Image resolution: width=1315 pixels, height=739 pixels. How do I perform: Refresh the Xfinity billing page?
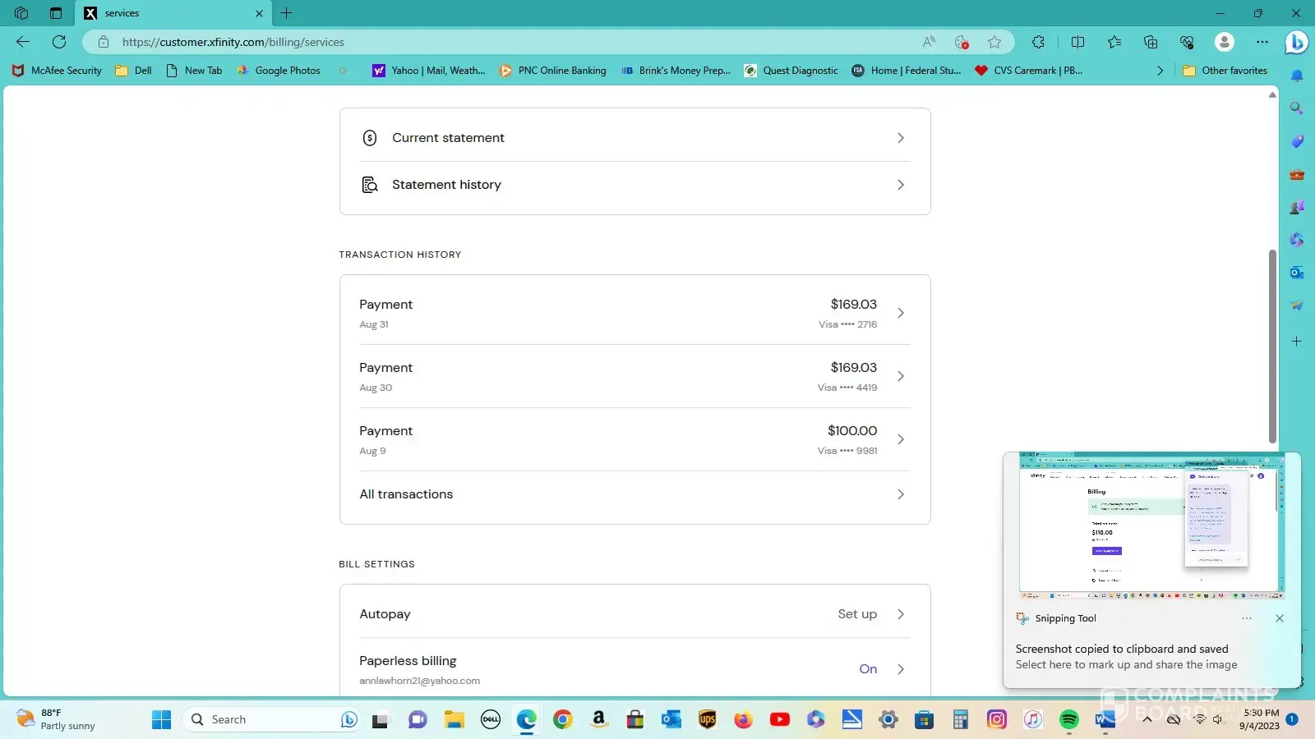59,42
